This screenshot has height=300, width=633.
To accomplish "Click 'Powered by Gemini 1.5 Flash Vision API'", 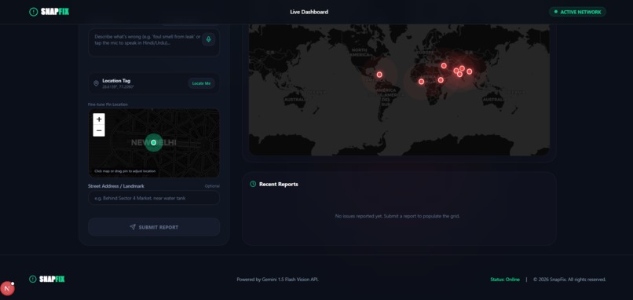I will tap(278, 280).
